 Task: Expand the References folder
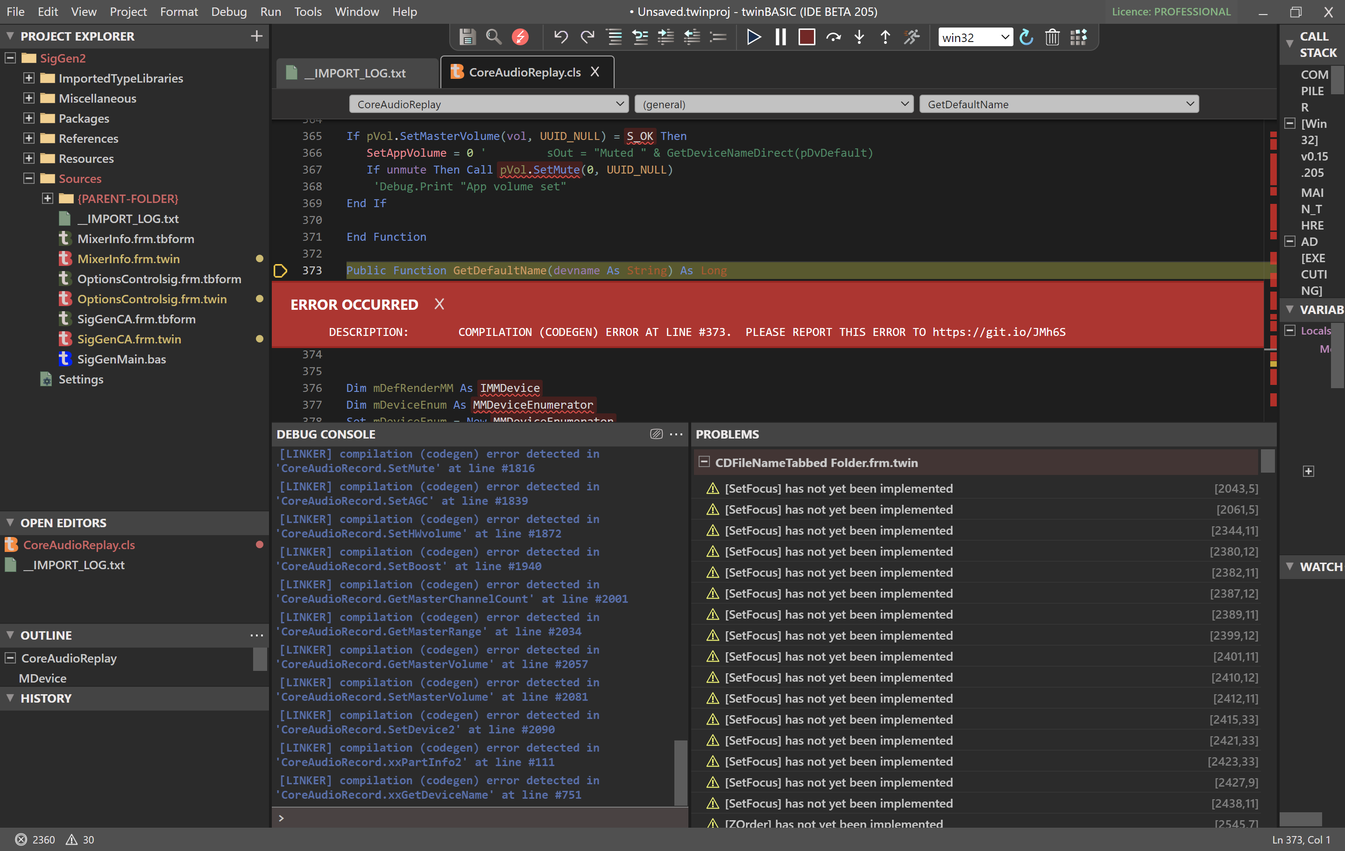28,139
